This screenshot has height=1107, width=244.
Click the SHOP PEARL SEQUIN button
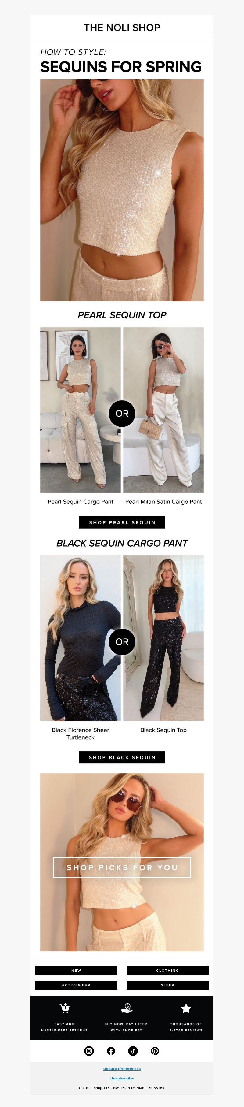(x=122, y=522)
